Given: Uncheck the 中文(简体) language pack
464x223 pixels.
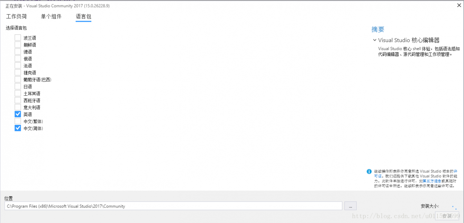Looking at the screenshot, I should [18, 128].
